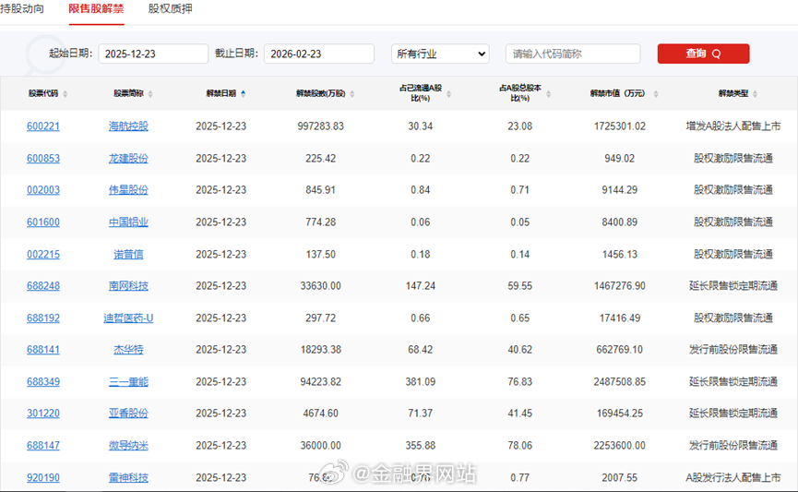Sort by 占已流通A股比(%) arrows
This screenshot has width=798, height=492.
(448, 94)
